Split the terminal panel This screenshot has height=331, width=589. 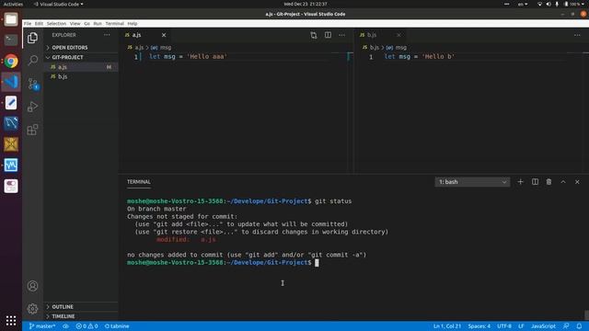pos(535,182)
